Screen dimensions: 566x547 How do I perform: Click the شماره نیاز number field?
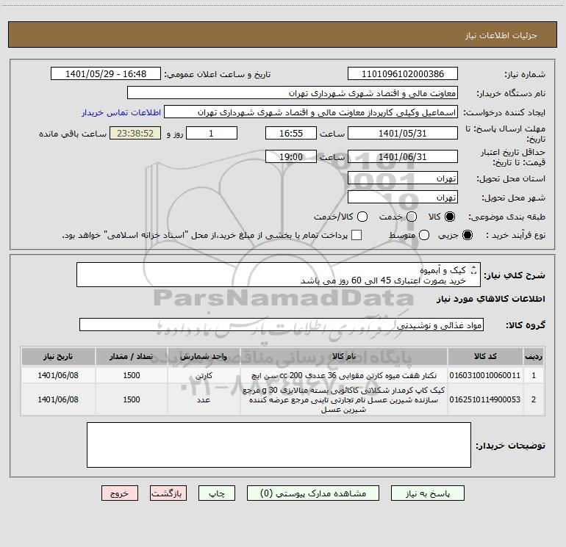click(x=403, y=73)
